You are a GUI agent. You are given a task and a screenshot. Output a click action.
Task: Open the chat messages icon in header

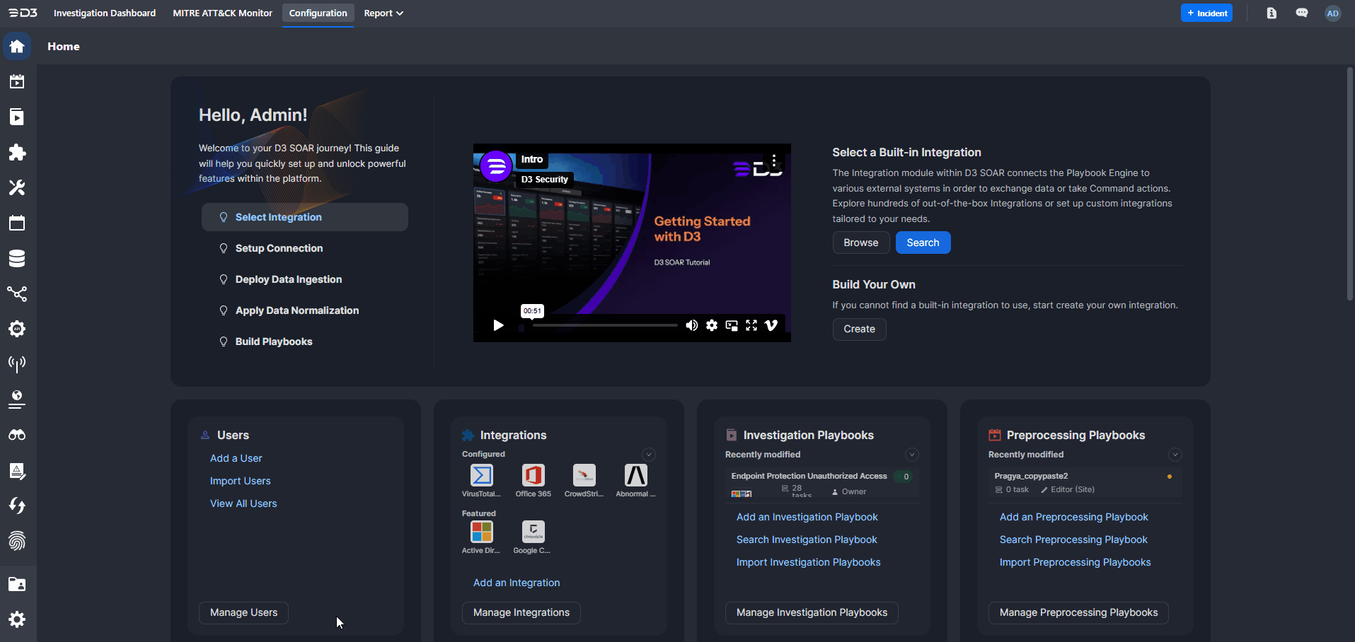tap(1302, 13)
